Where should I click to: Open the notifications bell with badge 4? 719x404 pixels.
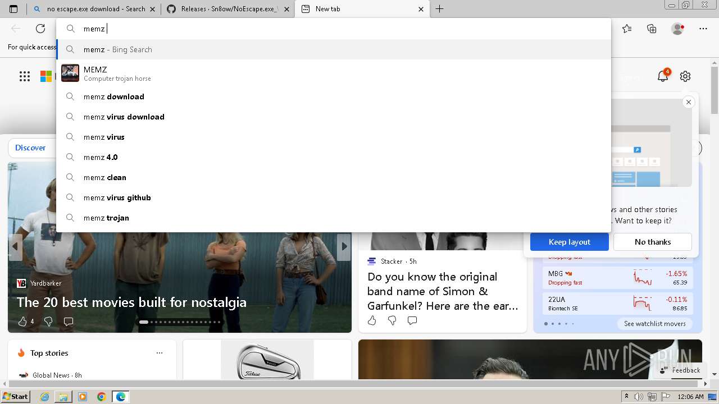(663, 76)
